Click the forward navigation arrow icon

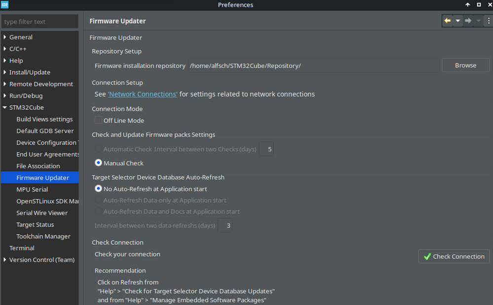click(x=468, y=21)
